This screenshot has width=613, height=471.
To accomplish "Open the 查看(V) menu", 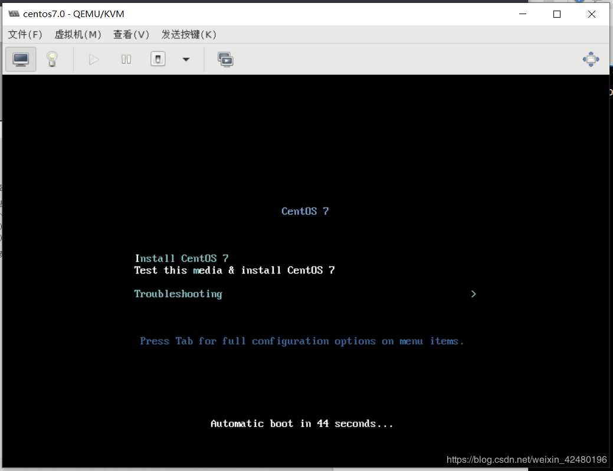I will click(131, 34).
